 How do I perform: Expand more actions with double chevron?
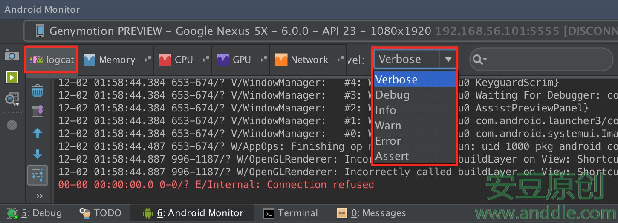39,196
